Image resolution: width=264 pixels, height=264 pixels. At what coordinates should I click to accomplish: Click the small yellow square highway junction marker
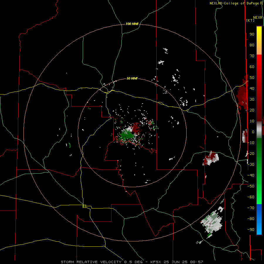(84, 206)
